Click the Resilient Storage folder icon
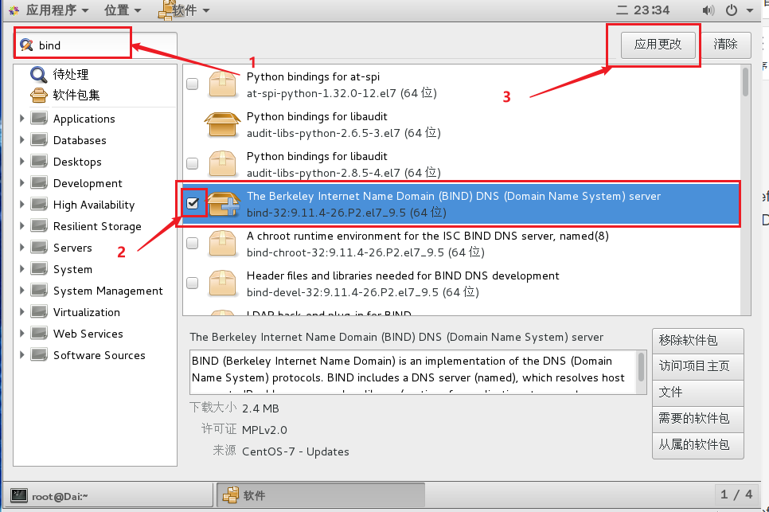Viewport: 769px width, 512px height. coord(39,226)
